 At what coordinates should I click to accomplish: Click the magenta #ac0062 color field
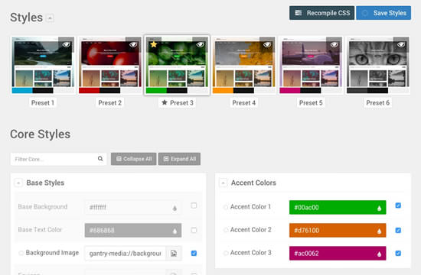point(338,254)
